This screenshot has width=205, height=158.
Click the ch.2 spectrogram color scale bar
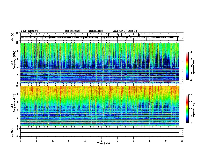click(187, 109)
